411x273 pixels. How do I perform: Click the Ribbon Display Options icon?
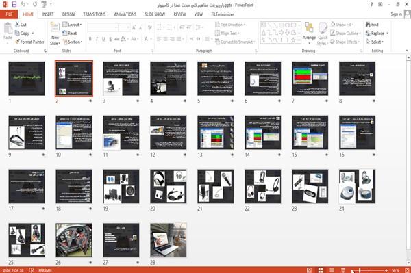pyautogui.click(x=380, y=5)
